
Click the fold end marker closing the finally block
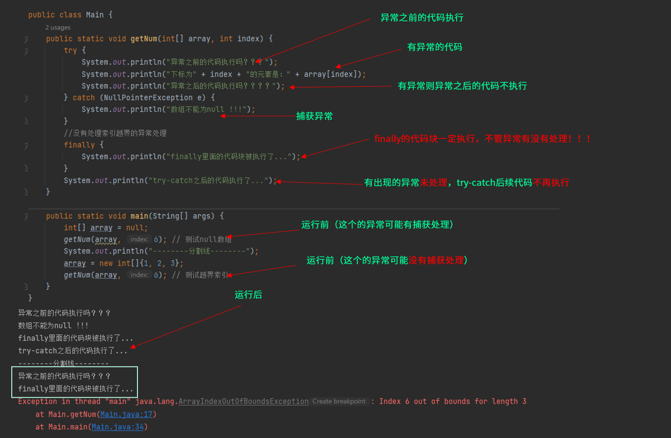click(x=26, y=168)
